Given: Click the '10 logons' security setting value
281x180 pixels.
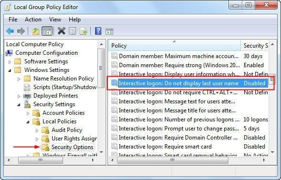Looking at the screenshot, I should (x=256, y=120).
